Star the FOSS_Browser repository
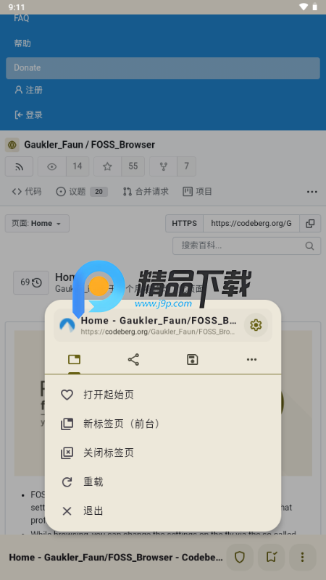 point(107,167)
